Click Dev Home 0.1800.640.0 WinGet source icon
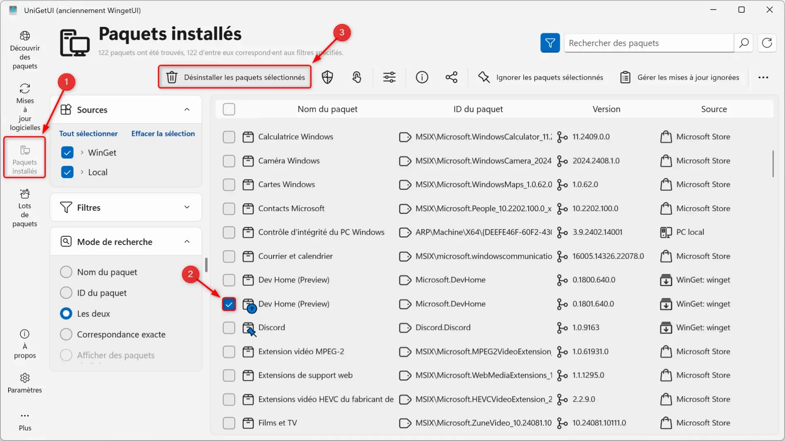The image size is (785, 441). (x=666, y=280)
